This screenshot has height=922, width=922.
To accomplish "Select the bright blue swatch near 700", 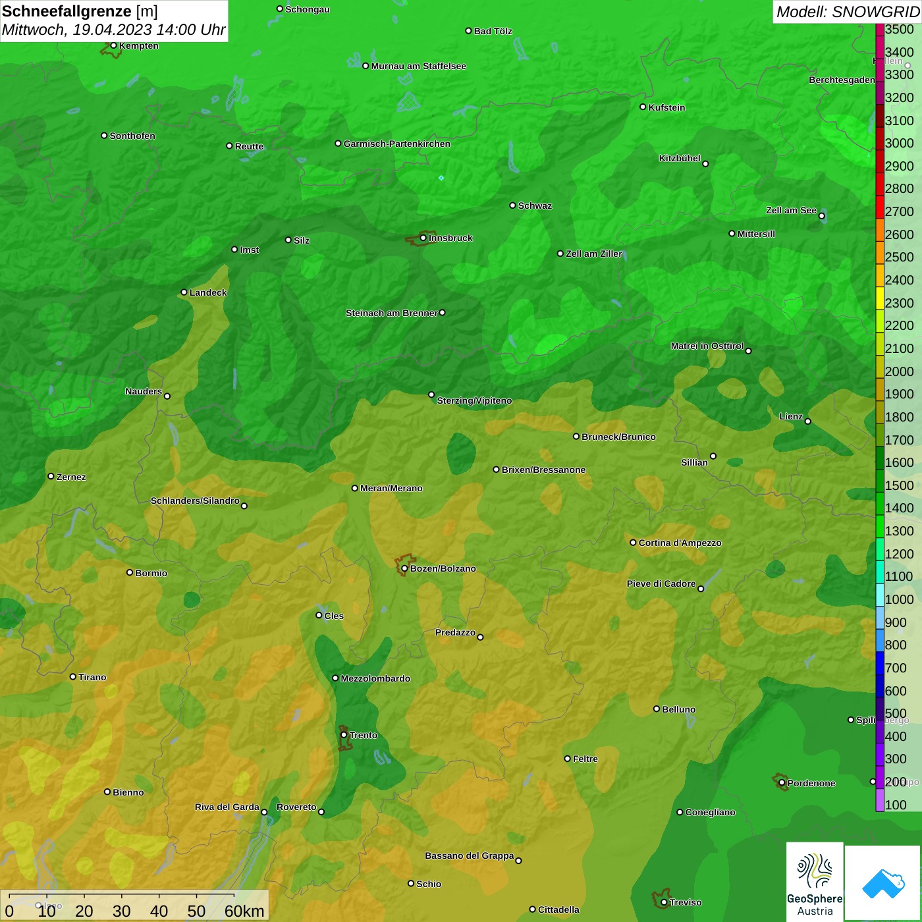I will (x=880, y=663).
